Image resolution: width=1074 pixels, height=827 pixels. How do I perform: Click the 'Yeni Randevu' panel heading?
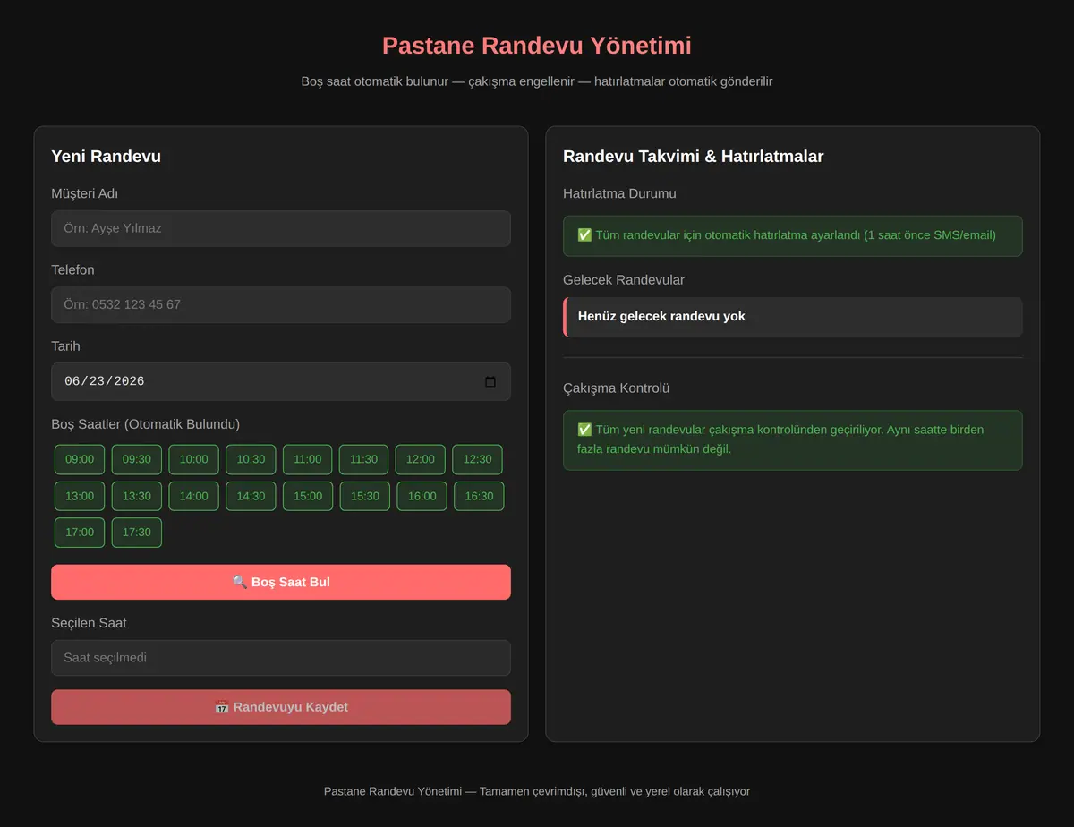(x=107, y=157)
